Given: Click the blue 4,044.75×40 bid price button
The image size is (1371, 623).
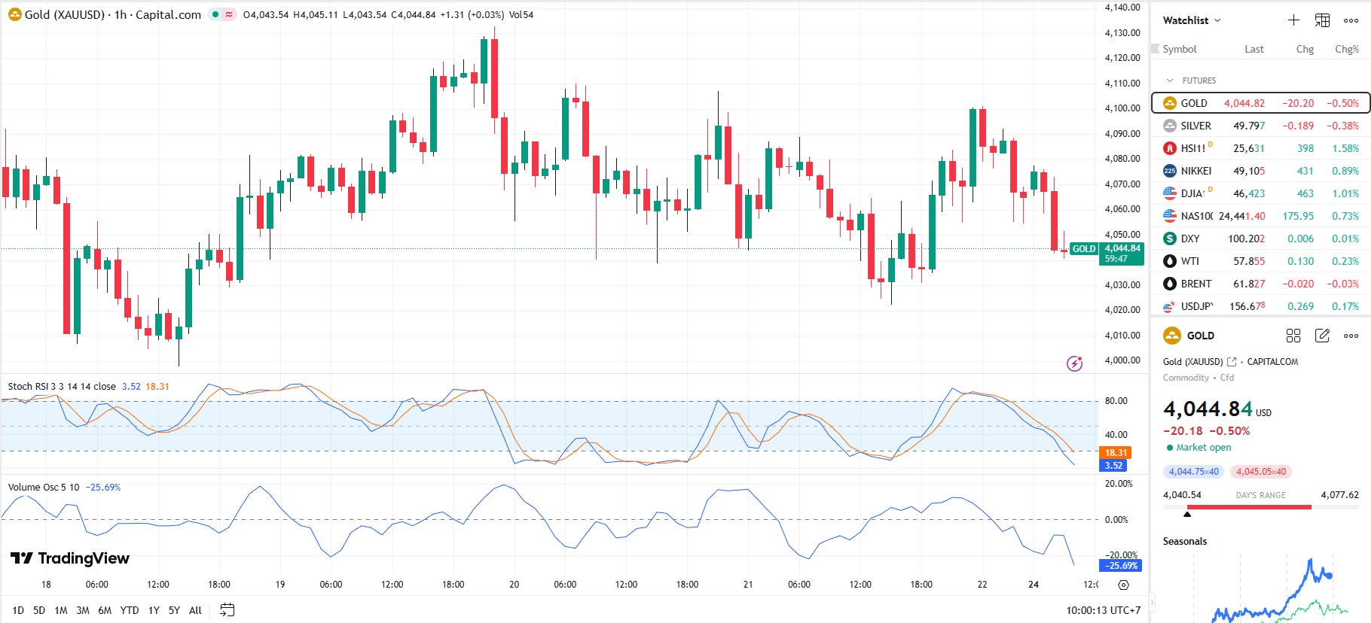Looking at the screenshot, I should coord(1194,472).
